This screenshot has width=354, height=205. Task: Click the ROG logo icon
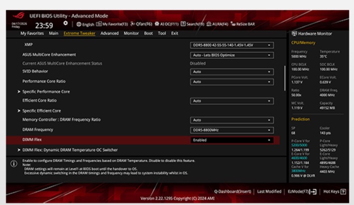[x=19, y=16]
